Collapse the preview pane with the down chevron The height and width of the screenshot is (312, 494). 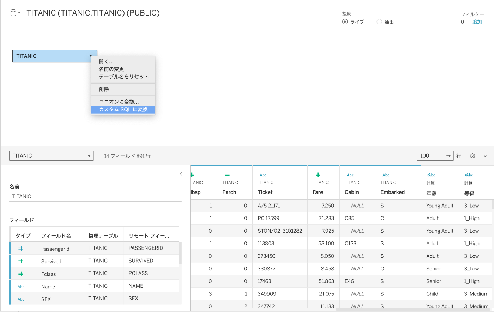[485, 156]
